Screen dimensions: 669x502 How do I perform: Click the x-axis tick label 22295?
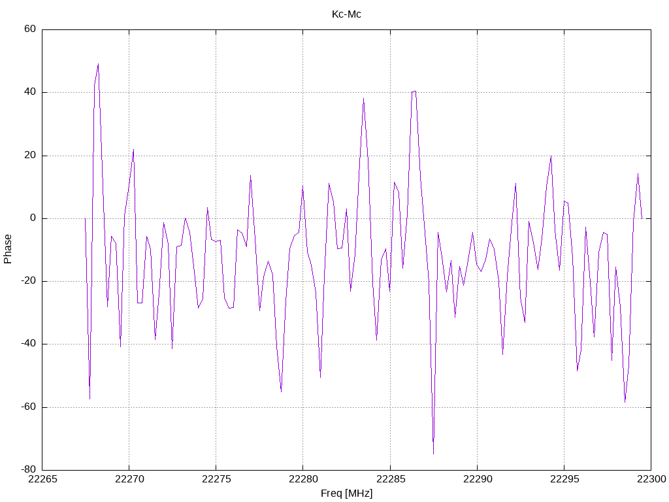564,479
